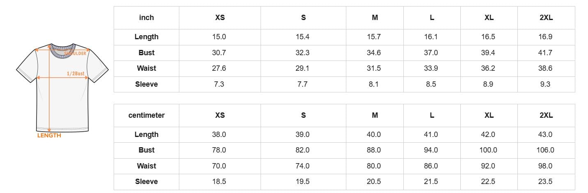Click the XL column header in centimeter table
The height and width of the screenshot is (193, 588).
click(x=489, y=115)
